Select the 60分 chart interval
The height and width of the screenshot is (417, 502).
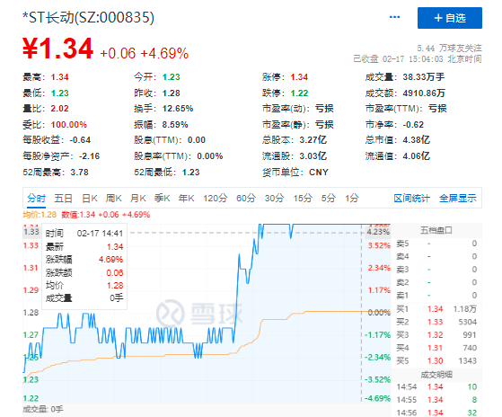[246, 199]
